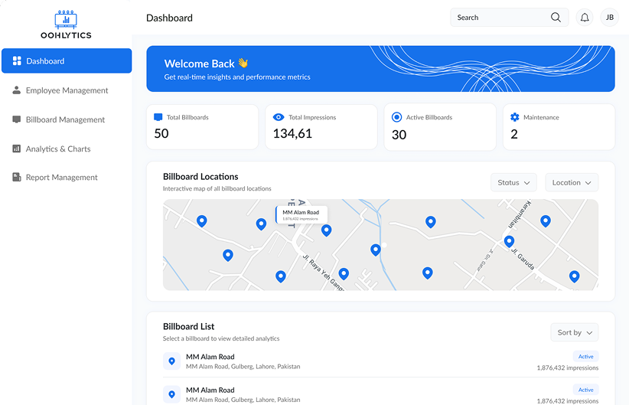The width and height of the screenshot is (629, 405).
Task: Click the Total Billboards monitor icon
Action: 158,117
